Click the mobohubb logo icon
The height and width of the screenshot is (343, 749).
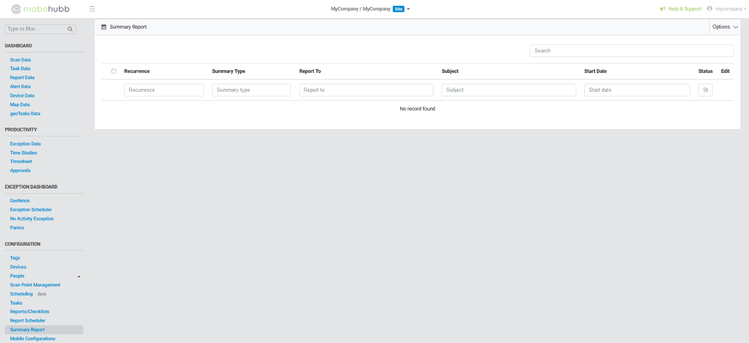point(16,9)
